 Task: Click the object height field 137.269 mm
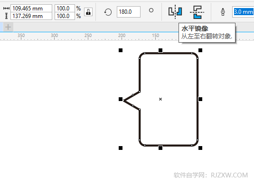(x=31, y=16)
